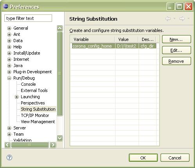Click the type filter text field
This screenshot has width=195, height=168.
coord(28,18)
